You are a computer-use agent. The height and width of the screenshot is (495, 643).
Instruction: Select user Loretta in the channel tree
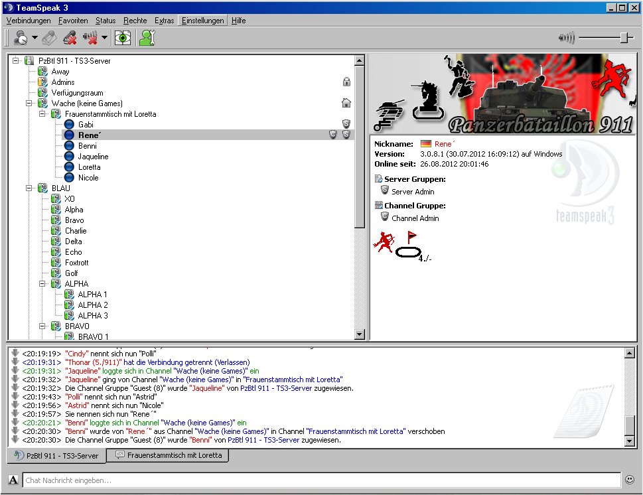[89, 167]
